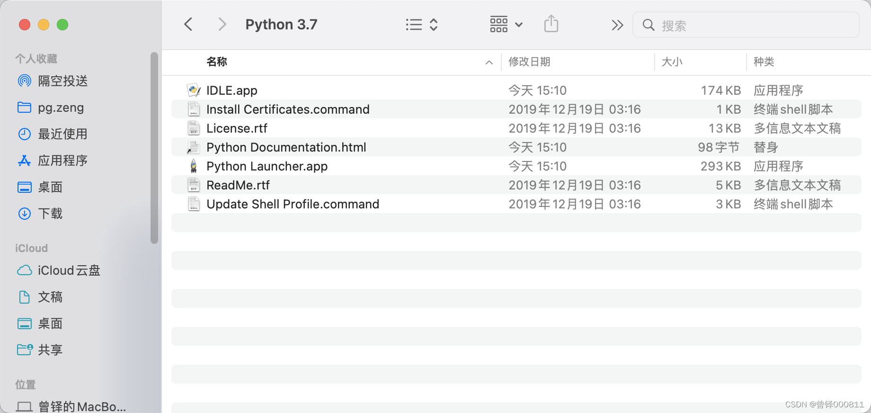This screenshot has width=871, height=413.
Task: Click the Applications icon beside 应用程序
Action: point(25,161)
